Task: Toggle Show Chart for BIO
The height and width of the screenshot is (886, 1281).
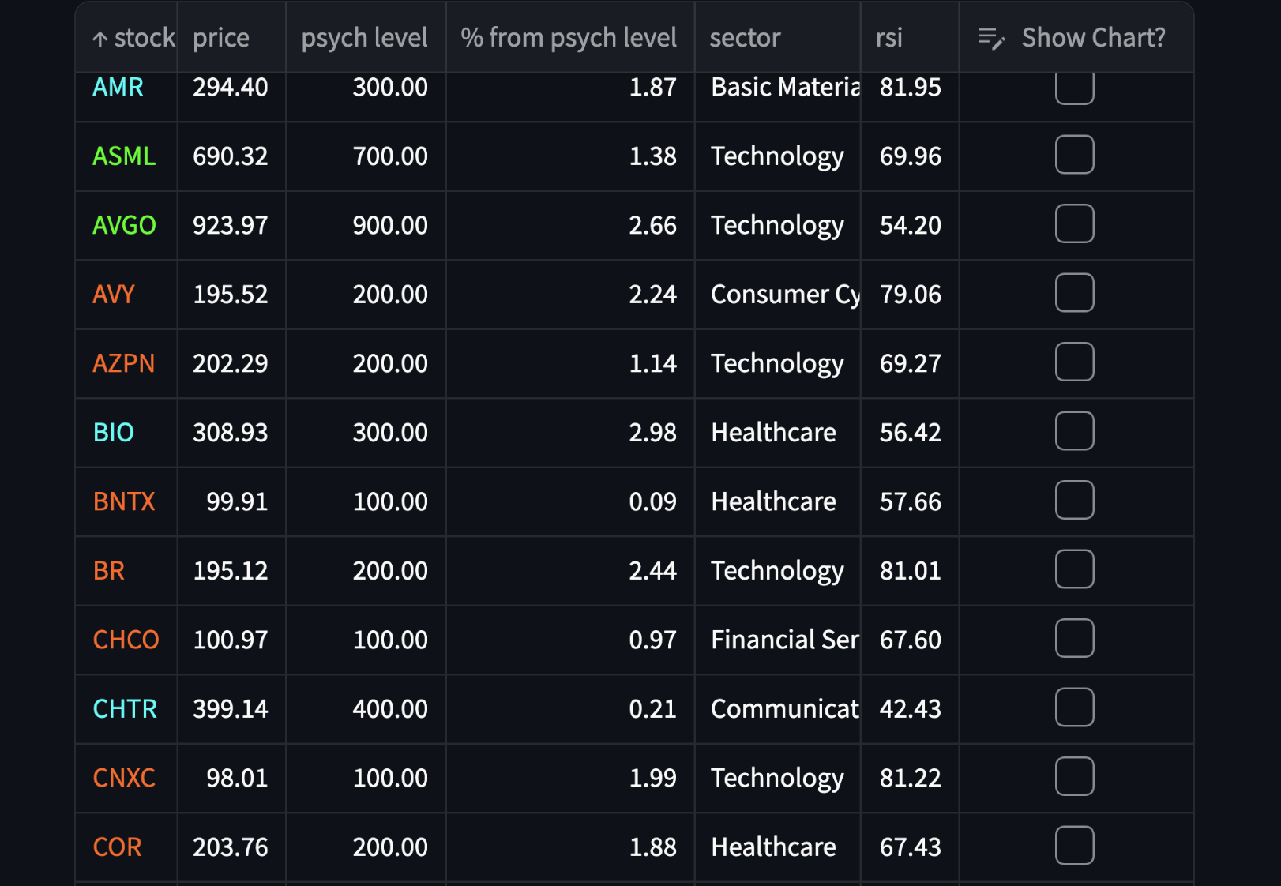Action: point(1074,431)
